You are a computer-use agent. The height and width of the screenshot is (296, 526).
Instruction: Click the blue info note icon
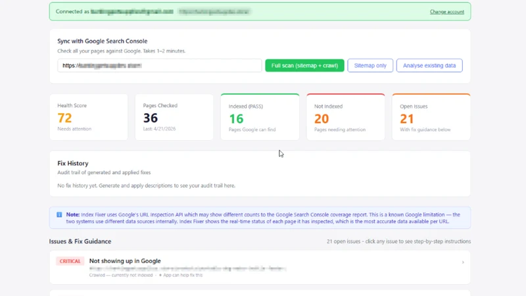[59, 214]
